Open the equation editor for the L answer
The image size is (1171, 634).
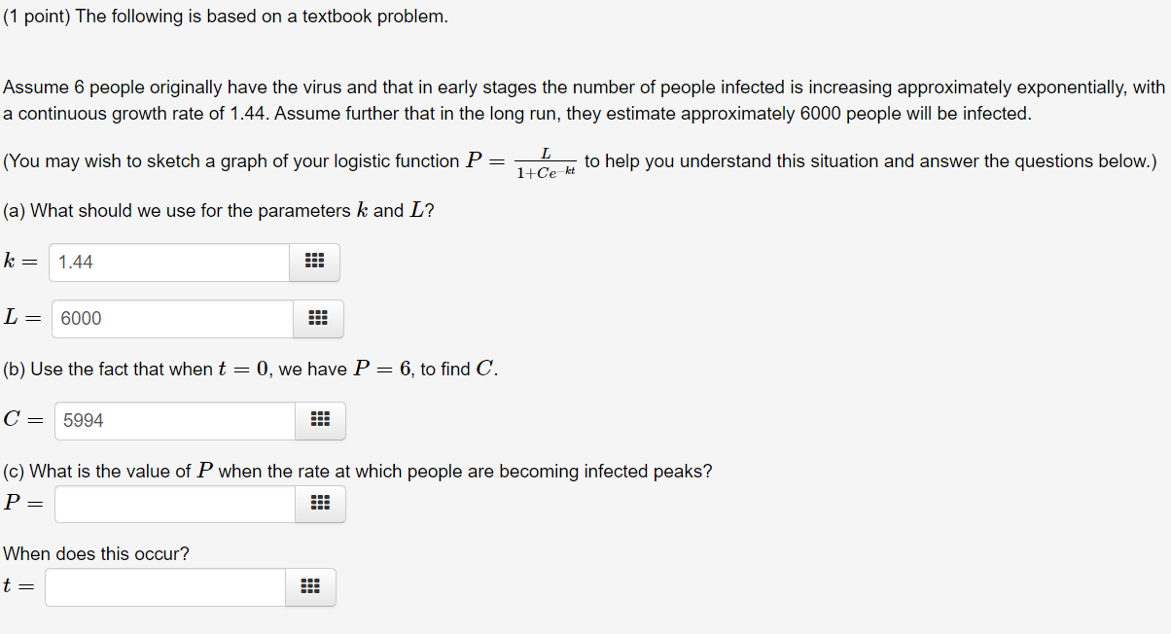coord(318,318)
